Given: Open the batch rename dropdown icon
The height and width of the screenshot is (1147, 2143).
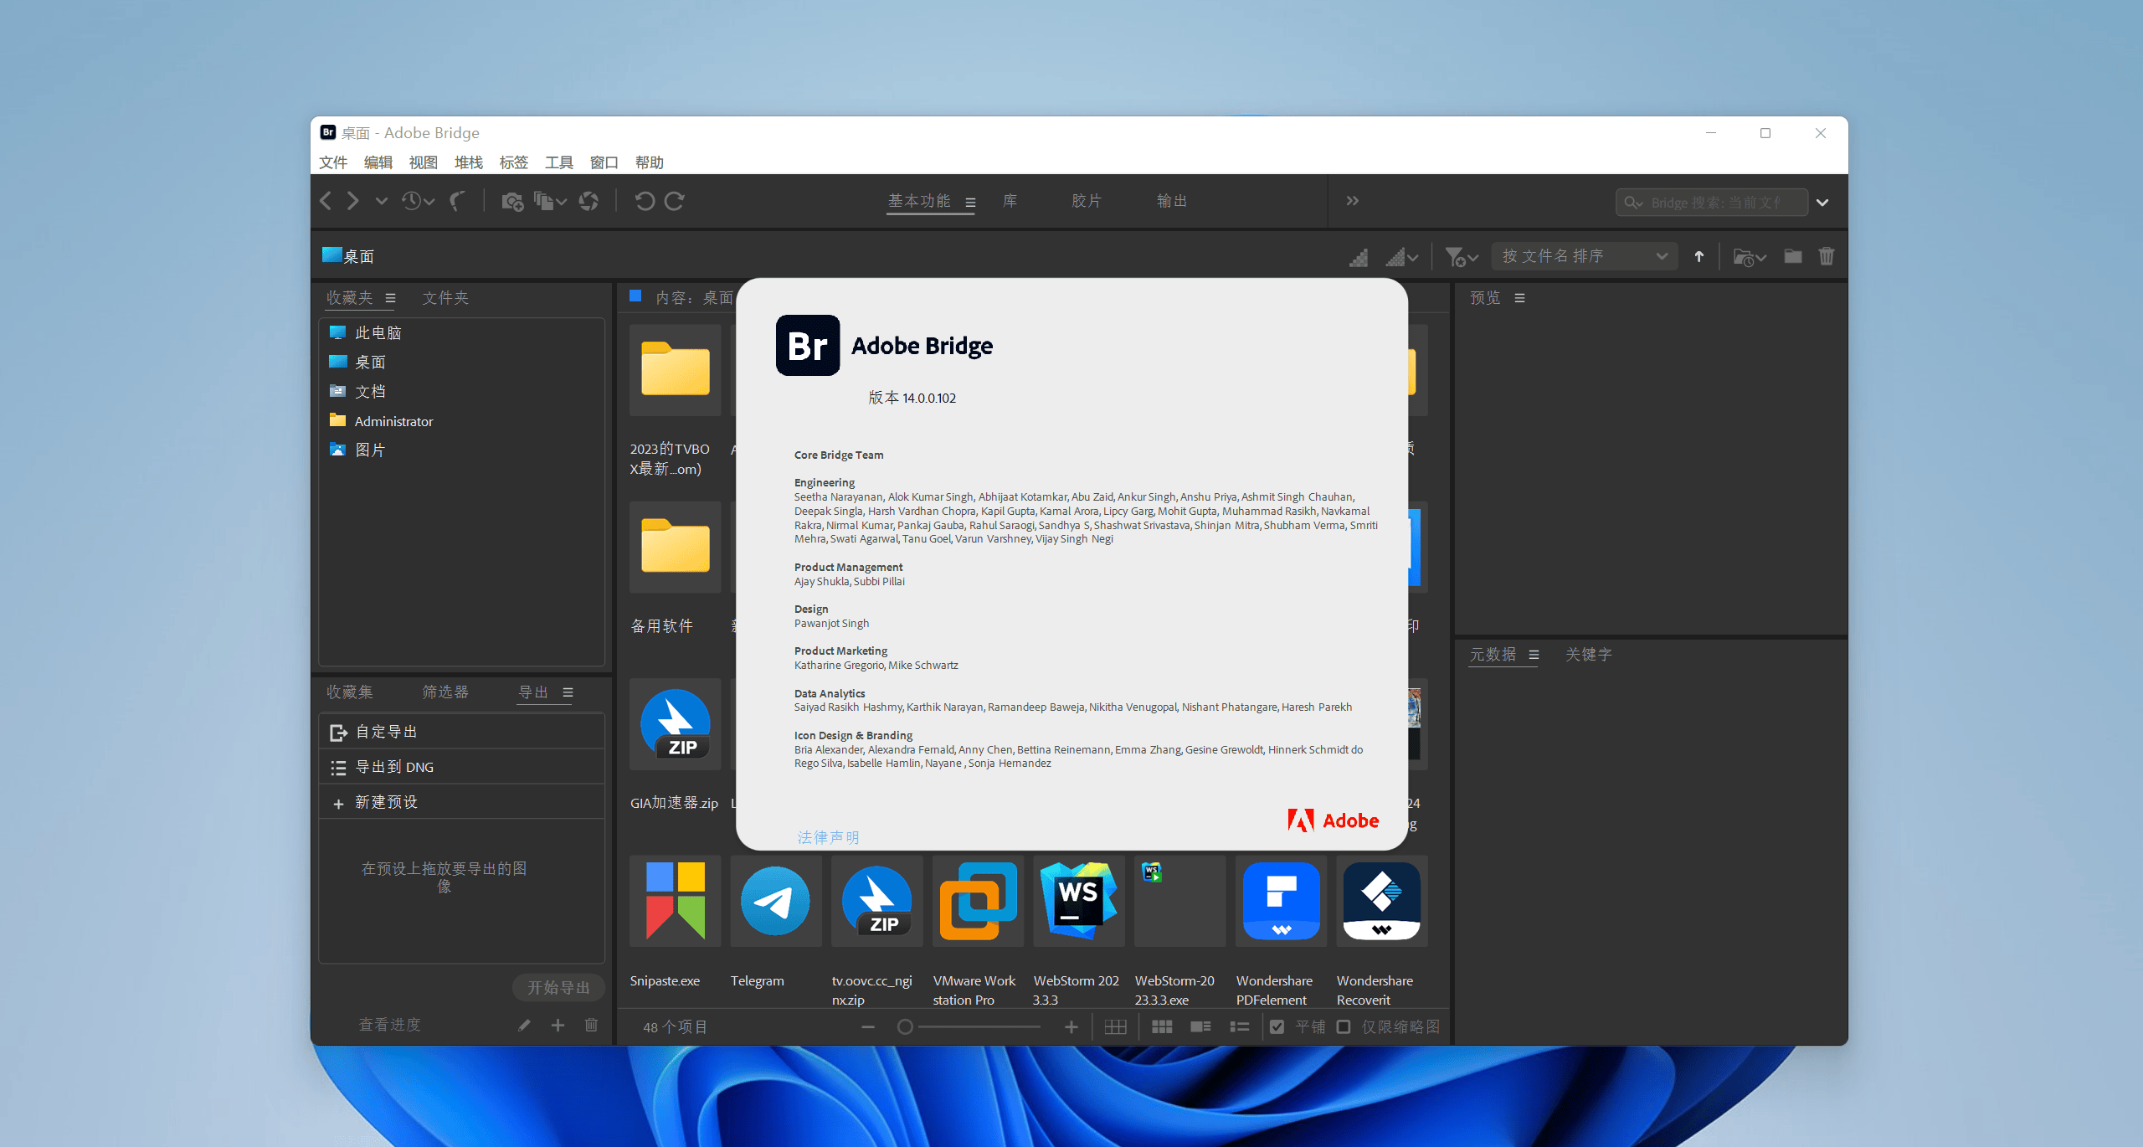Looking at the screenshot, I should pyautogui.click(x=550, y=201).
